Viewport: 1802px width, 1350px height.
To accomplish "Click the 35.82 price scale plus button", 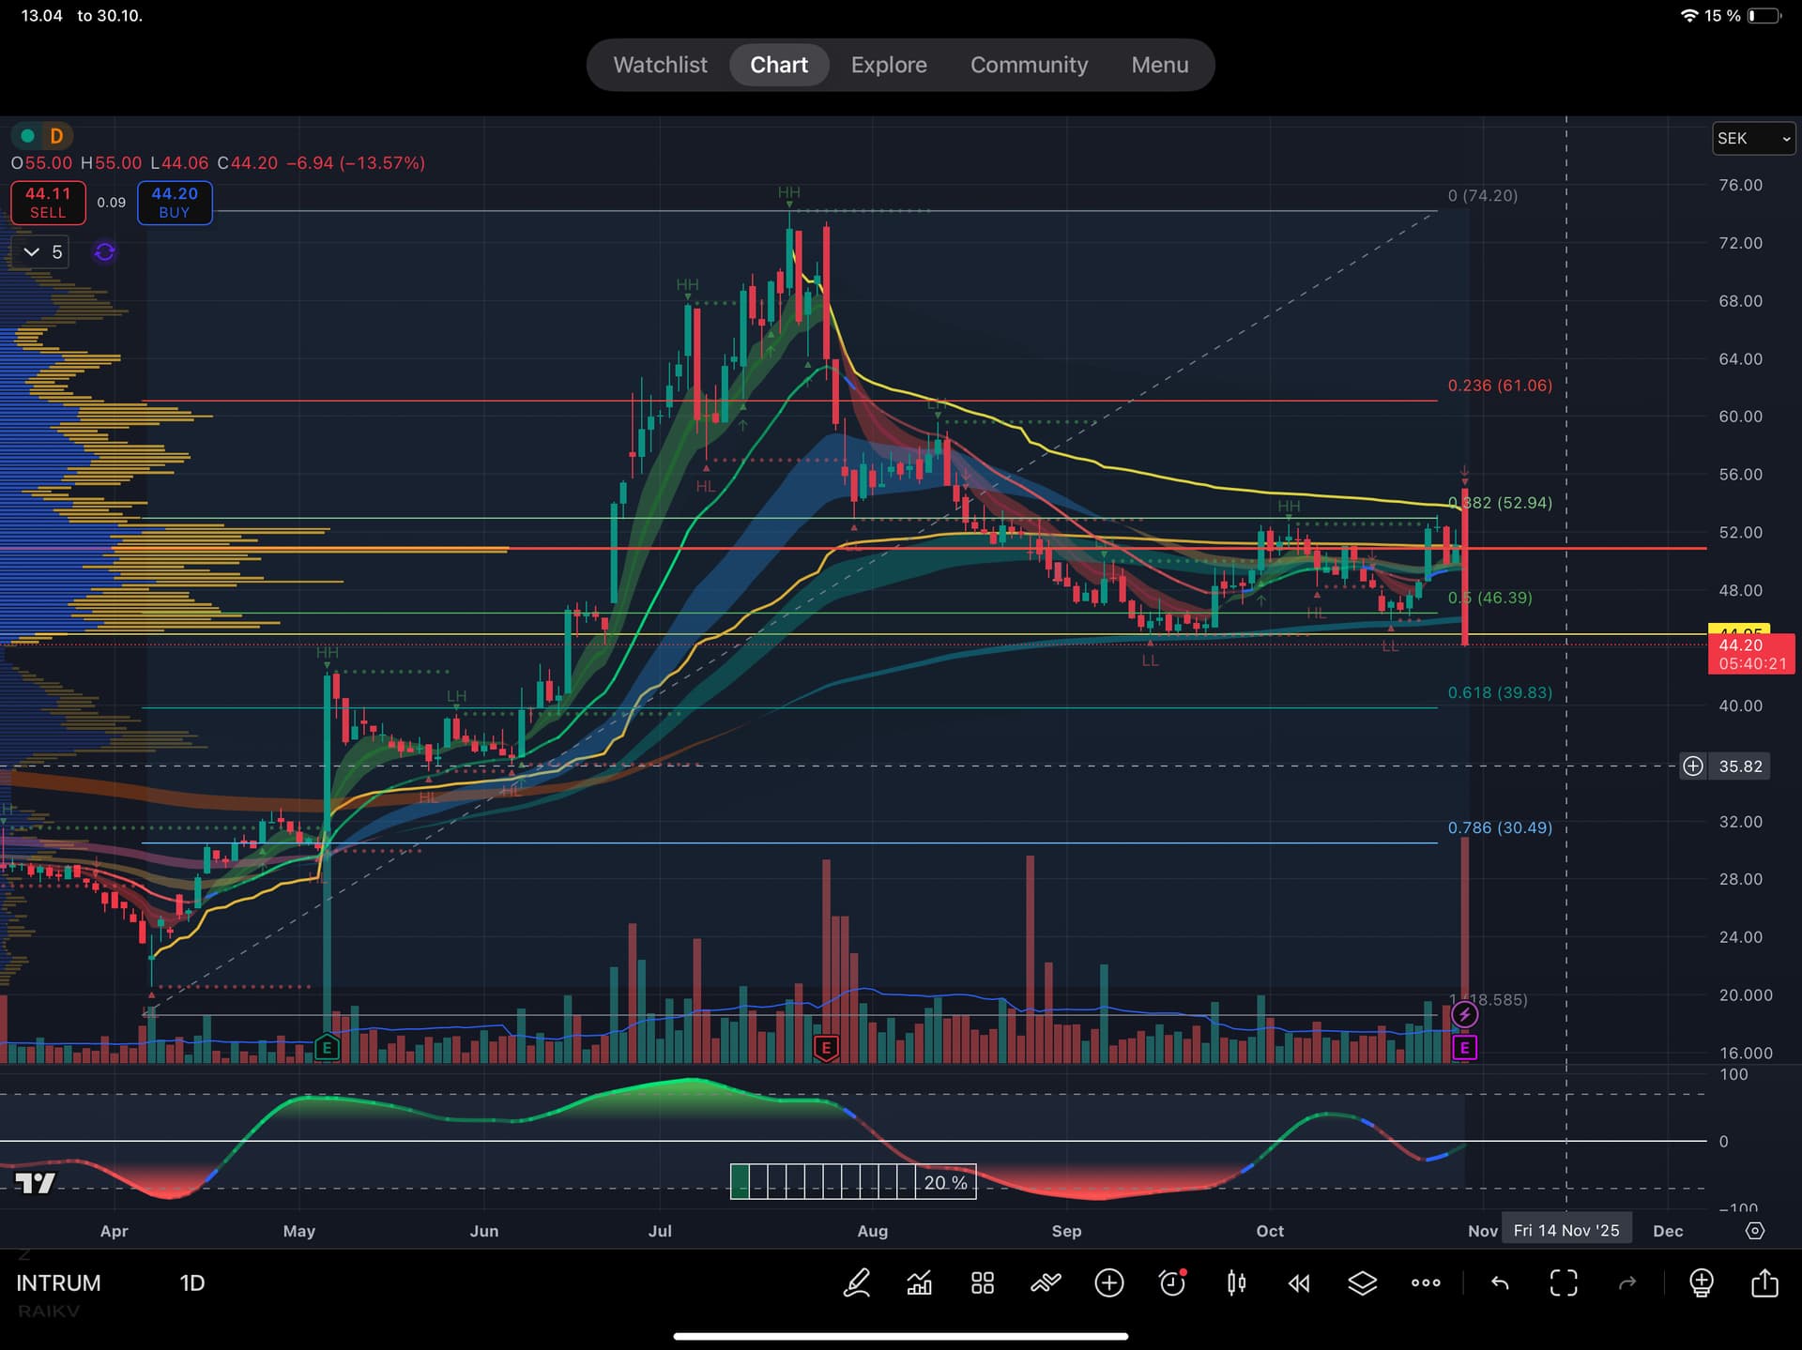I will pyautogui.click(x=1692, y=766).
